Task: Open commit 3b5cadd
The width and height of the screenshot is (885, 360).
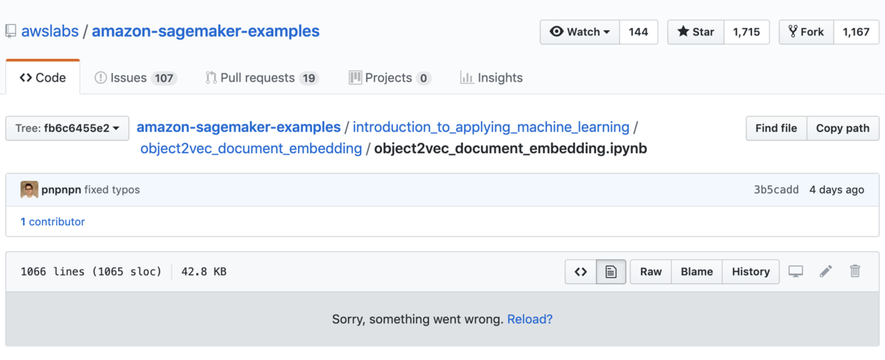Action: pyautogui.click(x=776, y=189)
